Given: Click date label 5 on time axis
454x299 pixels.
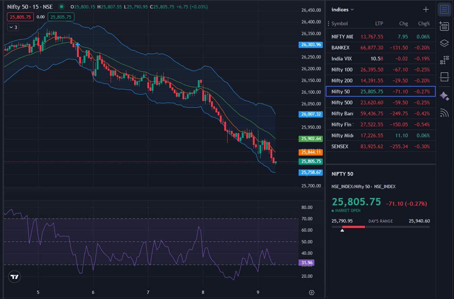Looking at the screenshot, I should point(38,292).
